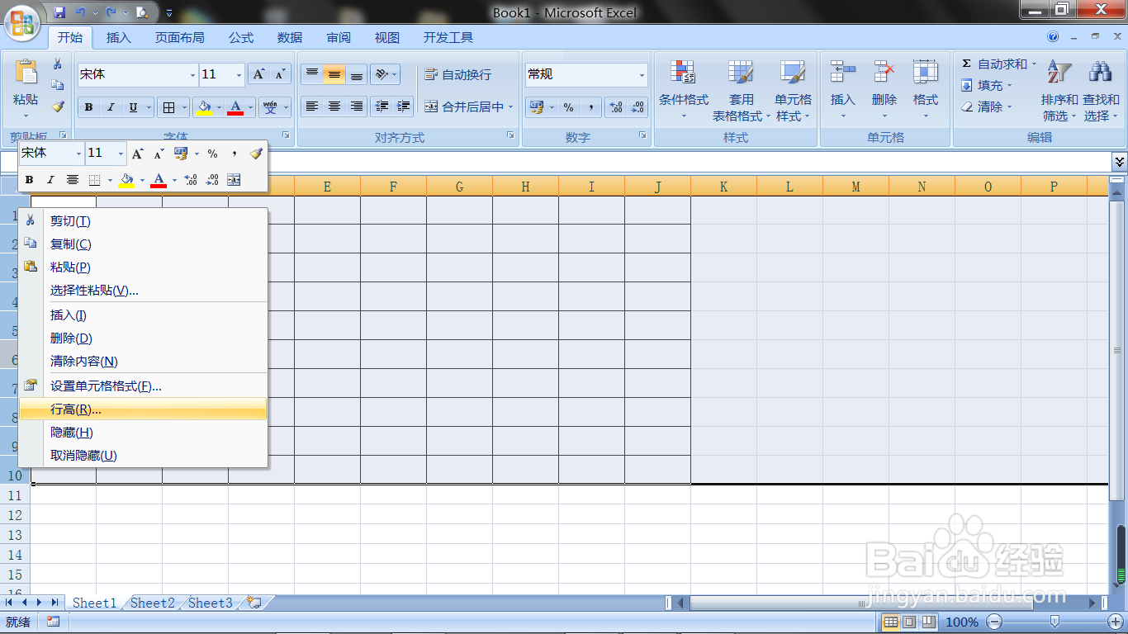Click the ribbon Copy icon

pyautogui.click(x=58, y=85)
